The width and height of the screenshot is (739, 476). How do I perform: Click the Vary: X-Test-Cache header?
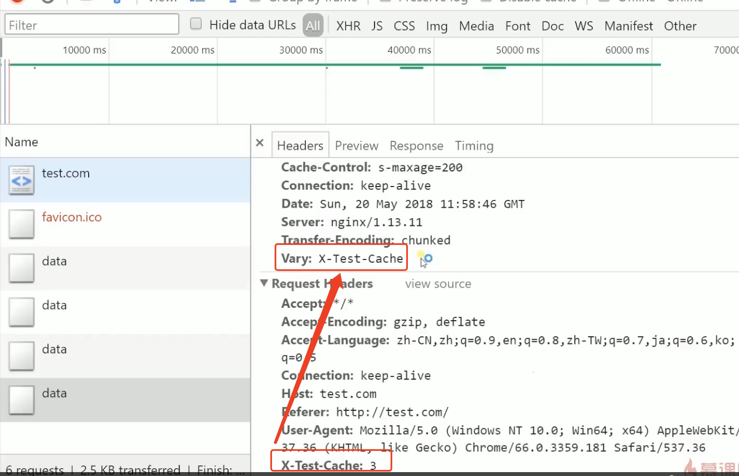[x=342, y=259]
